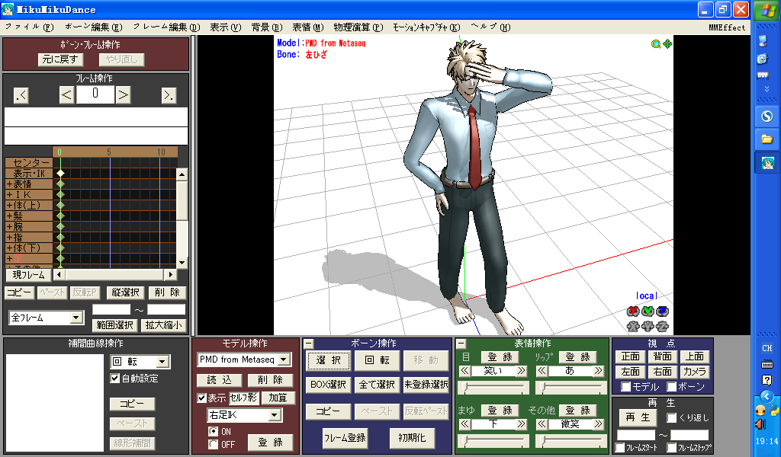This screenshot has height=457, width=781.
Task: Click the gray X-axis move handle icon
Action: (x=633, y=326)
